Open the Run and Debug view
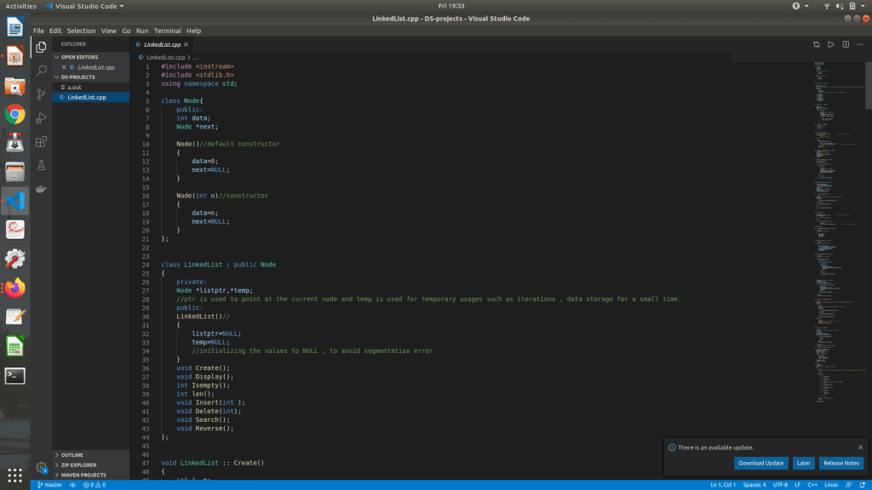This screenshot has height=490, width=872. [x=41, y=118]
